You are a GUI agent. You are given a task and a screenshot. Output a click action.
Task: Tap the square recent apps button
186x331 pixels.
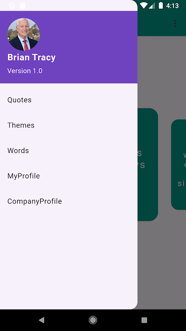[x=144, y=320]
